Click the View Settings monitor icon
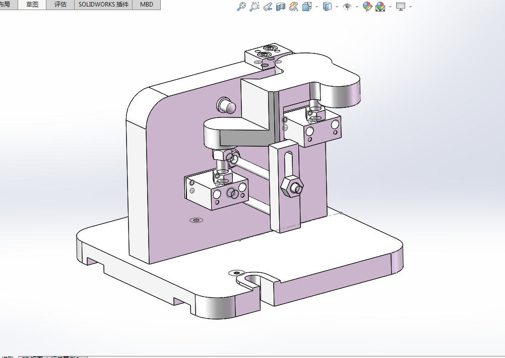 (401, 7)
